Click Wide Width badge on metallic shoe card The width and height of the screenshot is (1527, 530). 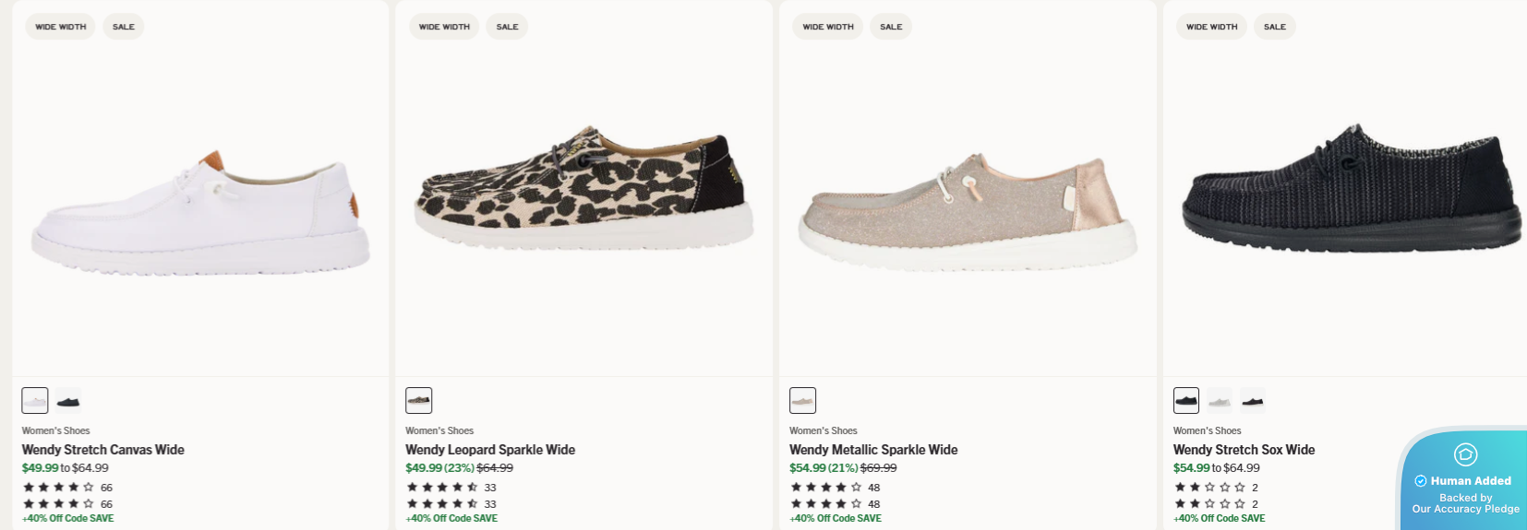point(828,27)
